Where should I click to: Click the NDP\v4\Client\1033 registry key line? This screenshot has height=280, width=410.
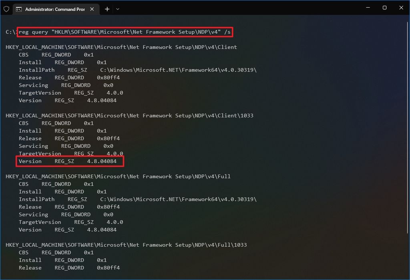tap(129, 116)
